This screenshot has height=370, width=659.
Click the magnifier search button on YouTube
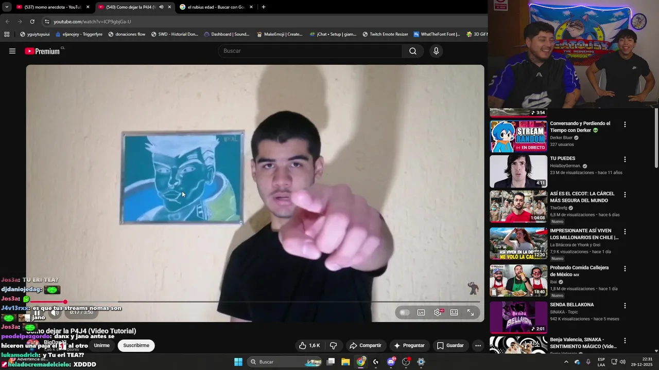(x=413, y=51)
